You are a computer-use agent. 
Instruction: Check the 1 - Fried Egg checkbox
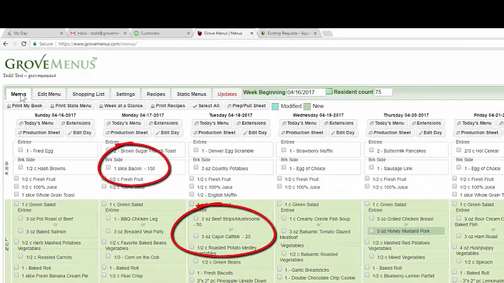click(20, 150)
